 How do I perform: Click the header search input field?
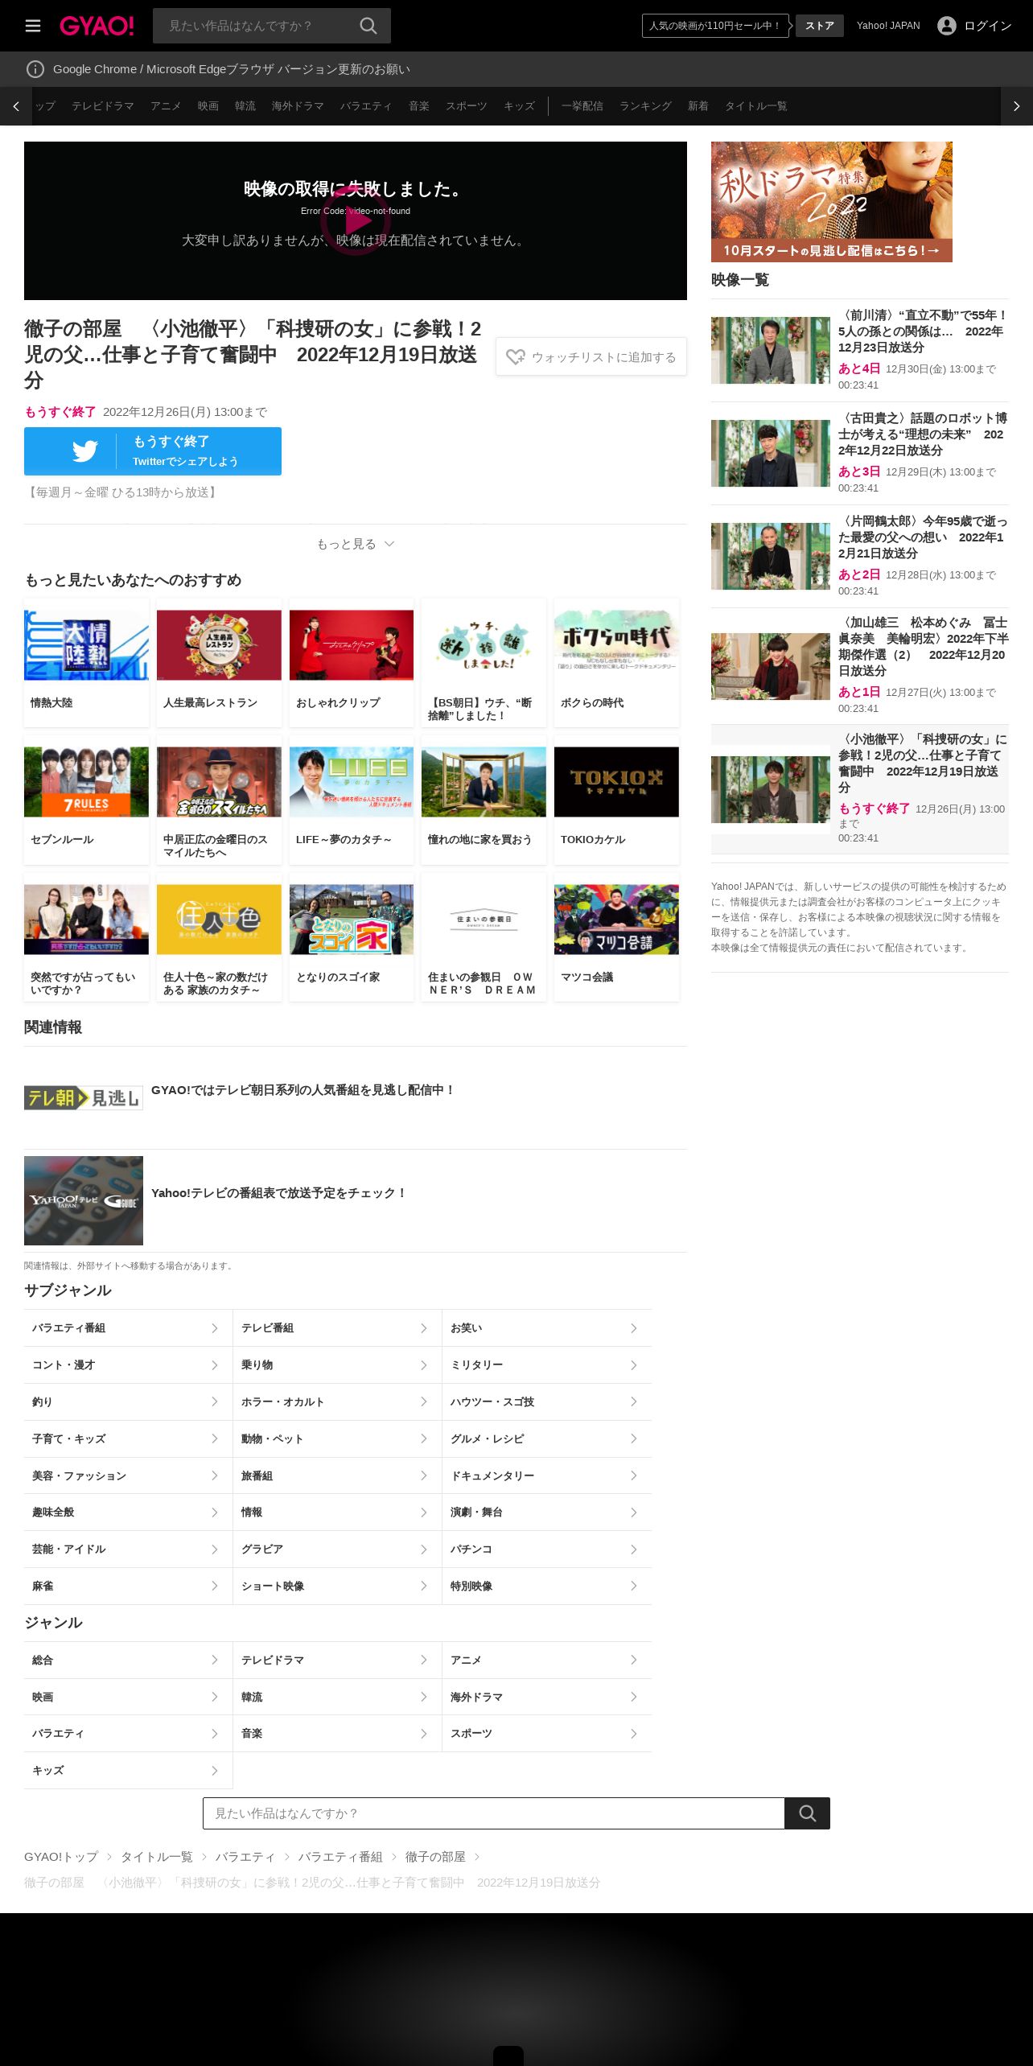pos(256,26)
